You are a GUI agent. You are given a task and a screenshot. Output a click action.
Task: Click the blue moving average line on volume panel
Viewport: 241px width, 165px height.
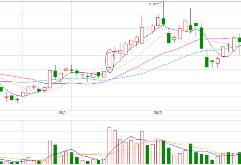[131, 137]
